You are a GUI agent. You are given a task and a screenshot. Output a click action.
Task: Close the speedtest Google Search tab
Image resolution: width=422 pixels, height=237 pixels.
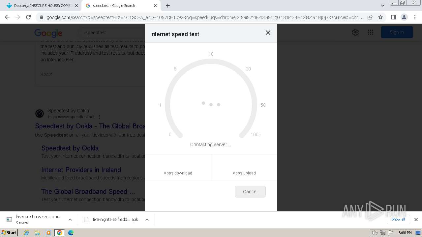(155, 6)
